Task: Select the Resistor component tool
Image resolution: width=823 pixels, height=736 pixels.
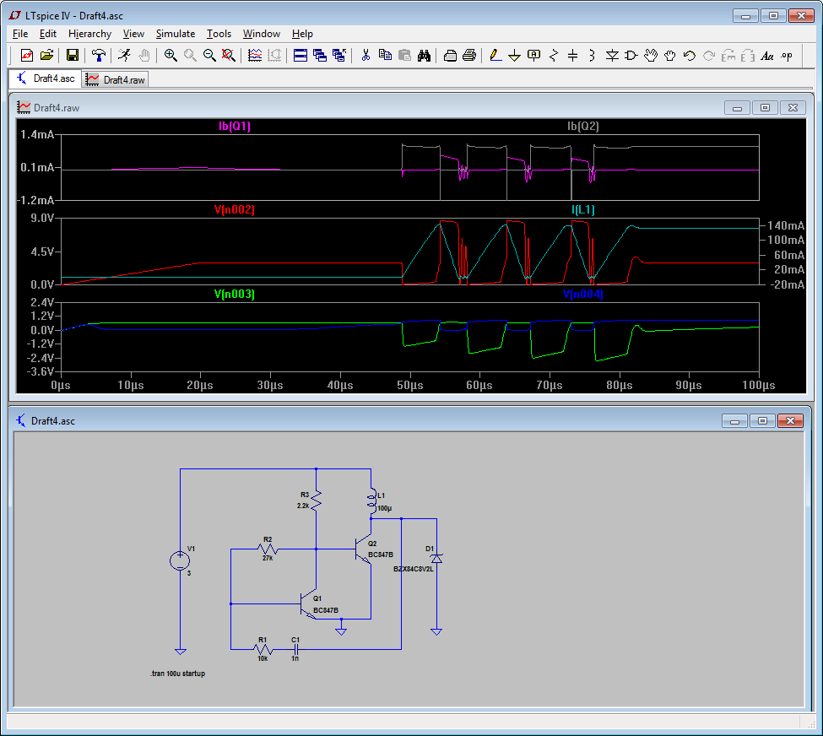Action: tap(554, 56)
